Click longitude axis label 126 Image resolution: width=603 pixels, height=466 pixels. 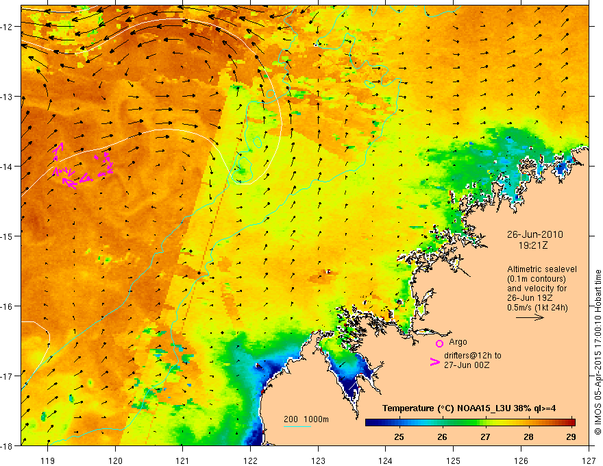[x=521, y=461]
